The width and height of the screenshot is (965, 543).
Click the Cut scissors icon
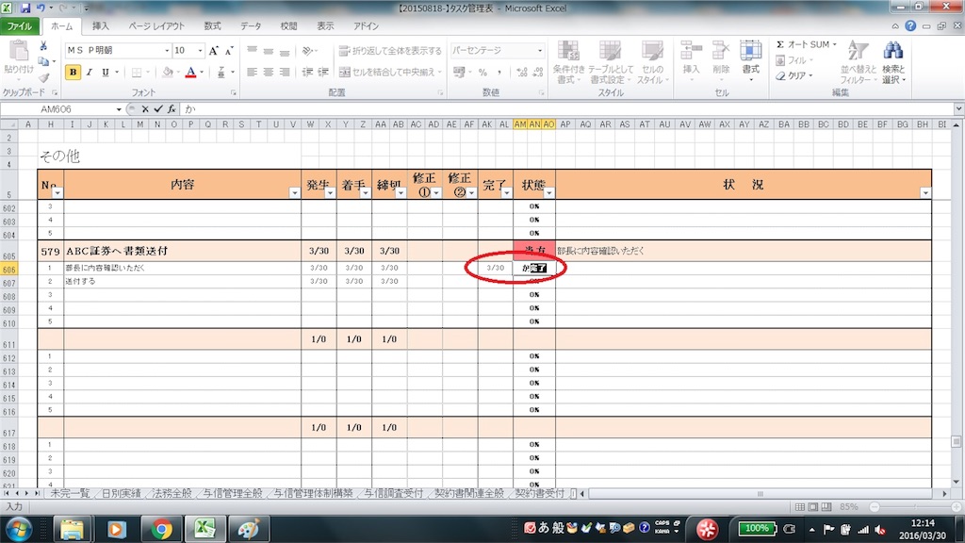[x=43, y=46]
